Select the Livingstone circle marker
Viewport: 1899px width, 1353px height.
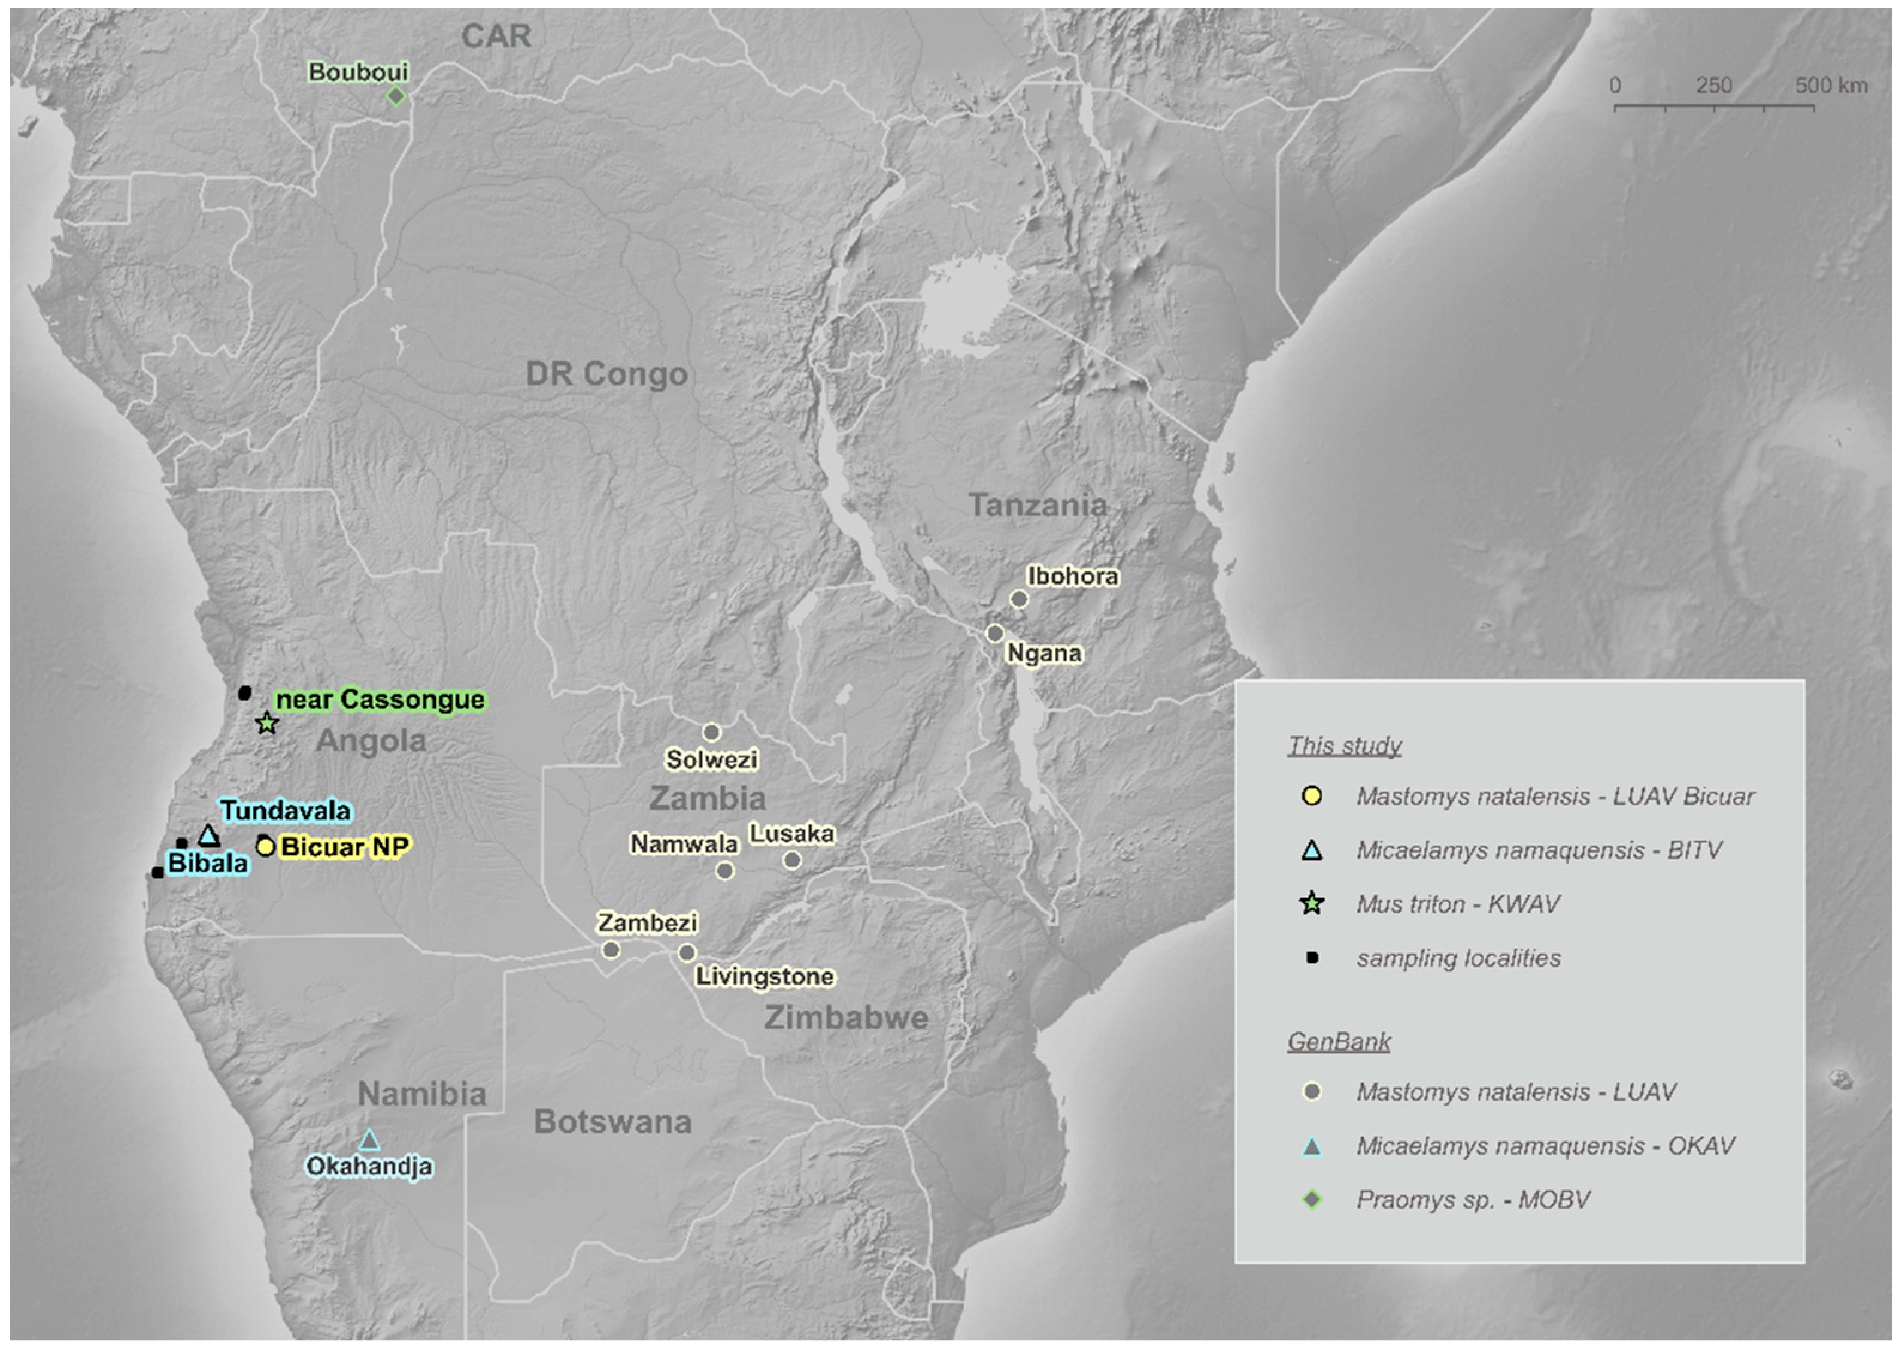tap(687, 952)
